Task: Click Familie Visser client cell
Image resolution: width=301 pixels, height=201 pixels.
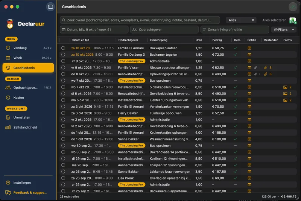Action: pos(128,68)
